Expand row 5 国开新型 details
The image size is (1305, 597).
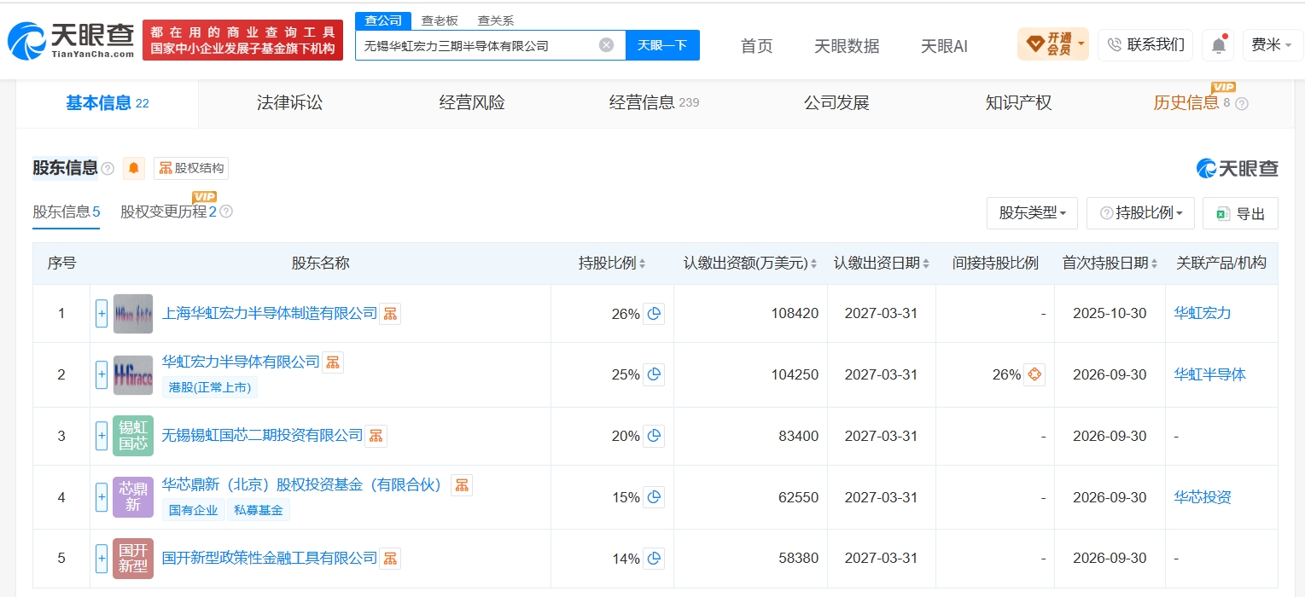click(102, 559)
